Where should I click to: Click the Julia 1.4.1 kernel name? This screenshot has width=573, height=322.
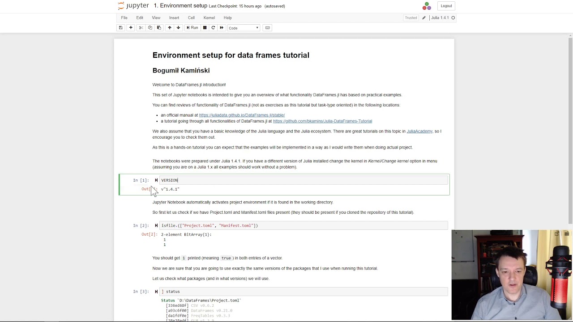click(440, 18)
